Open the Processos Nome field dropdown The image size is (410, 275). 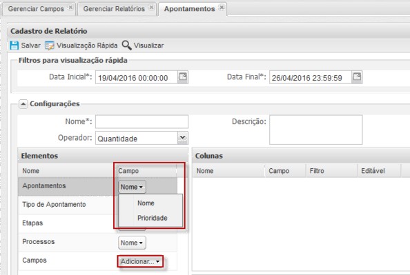point(132,243)
